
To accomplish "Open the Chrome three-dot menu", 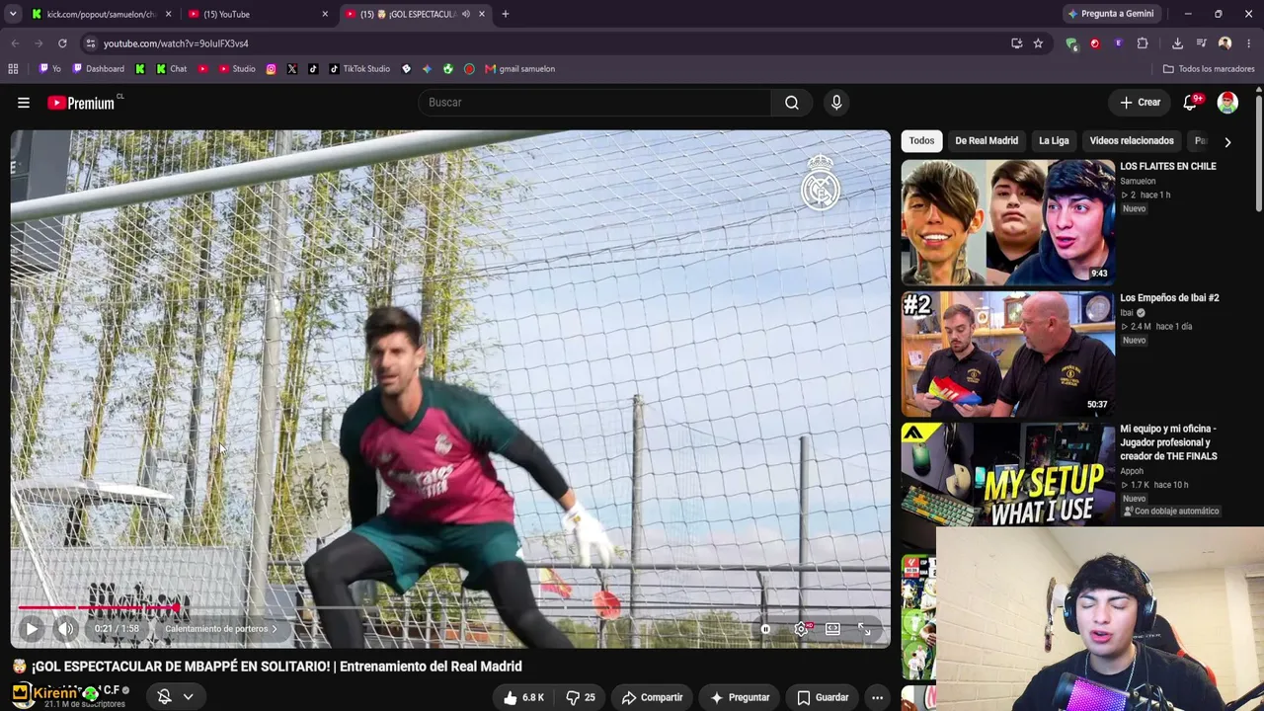I will click(1249, 43).
